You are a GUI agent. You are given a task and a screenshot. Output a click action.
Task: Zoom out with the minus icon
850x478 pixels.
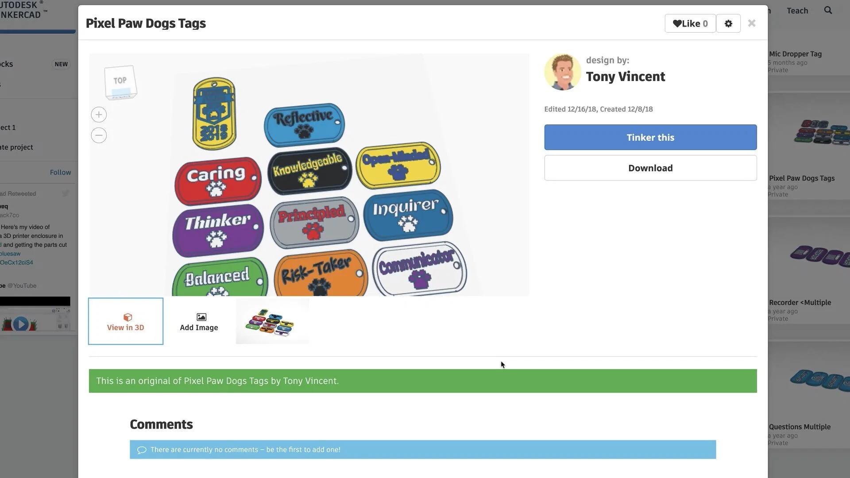pyautogui.click(x=99, y=135)
